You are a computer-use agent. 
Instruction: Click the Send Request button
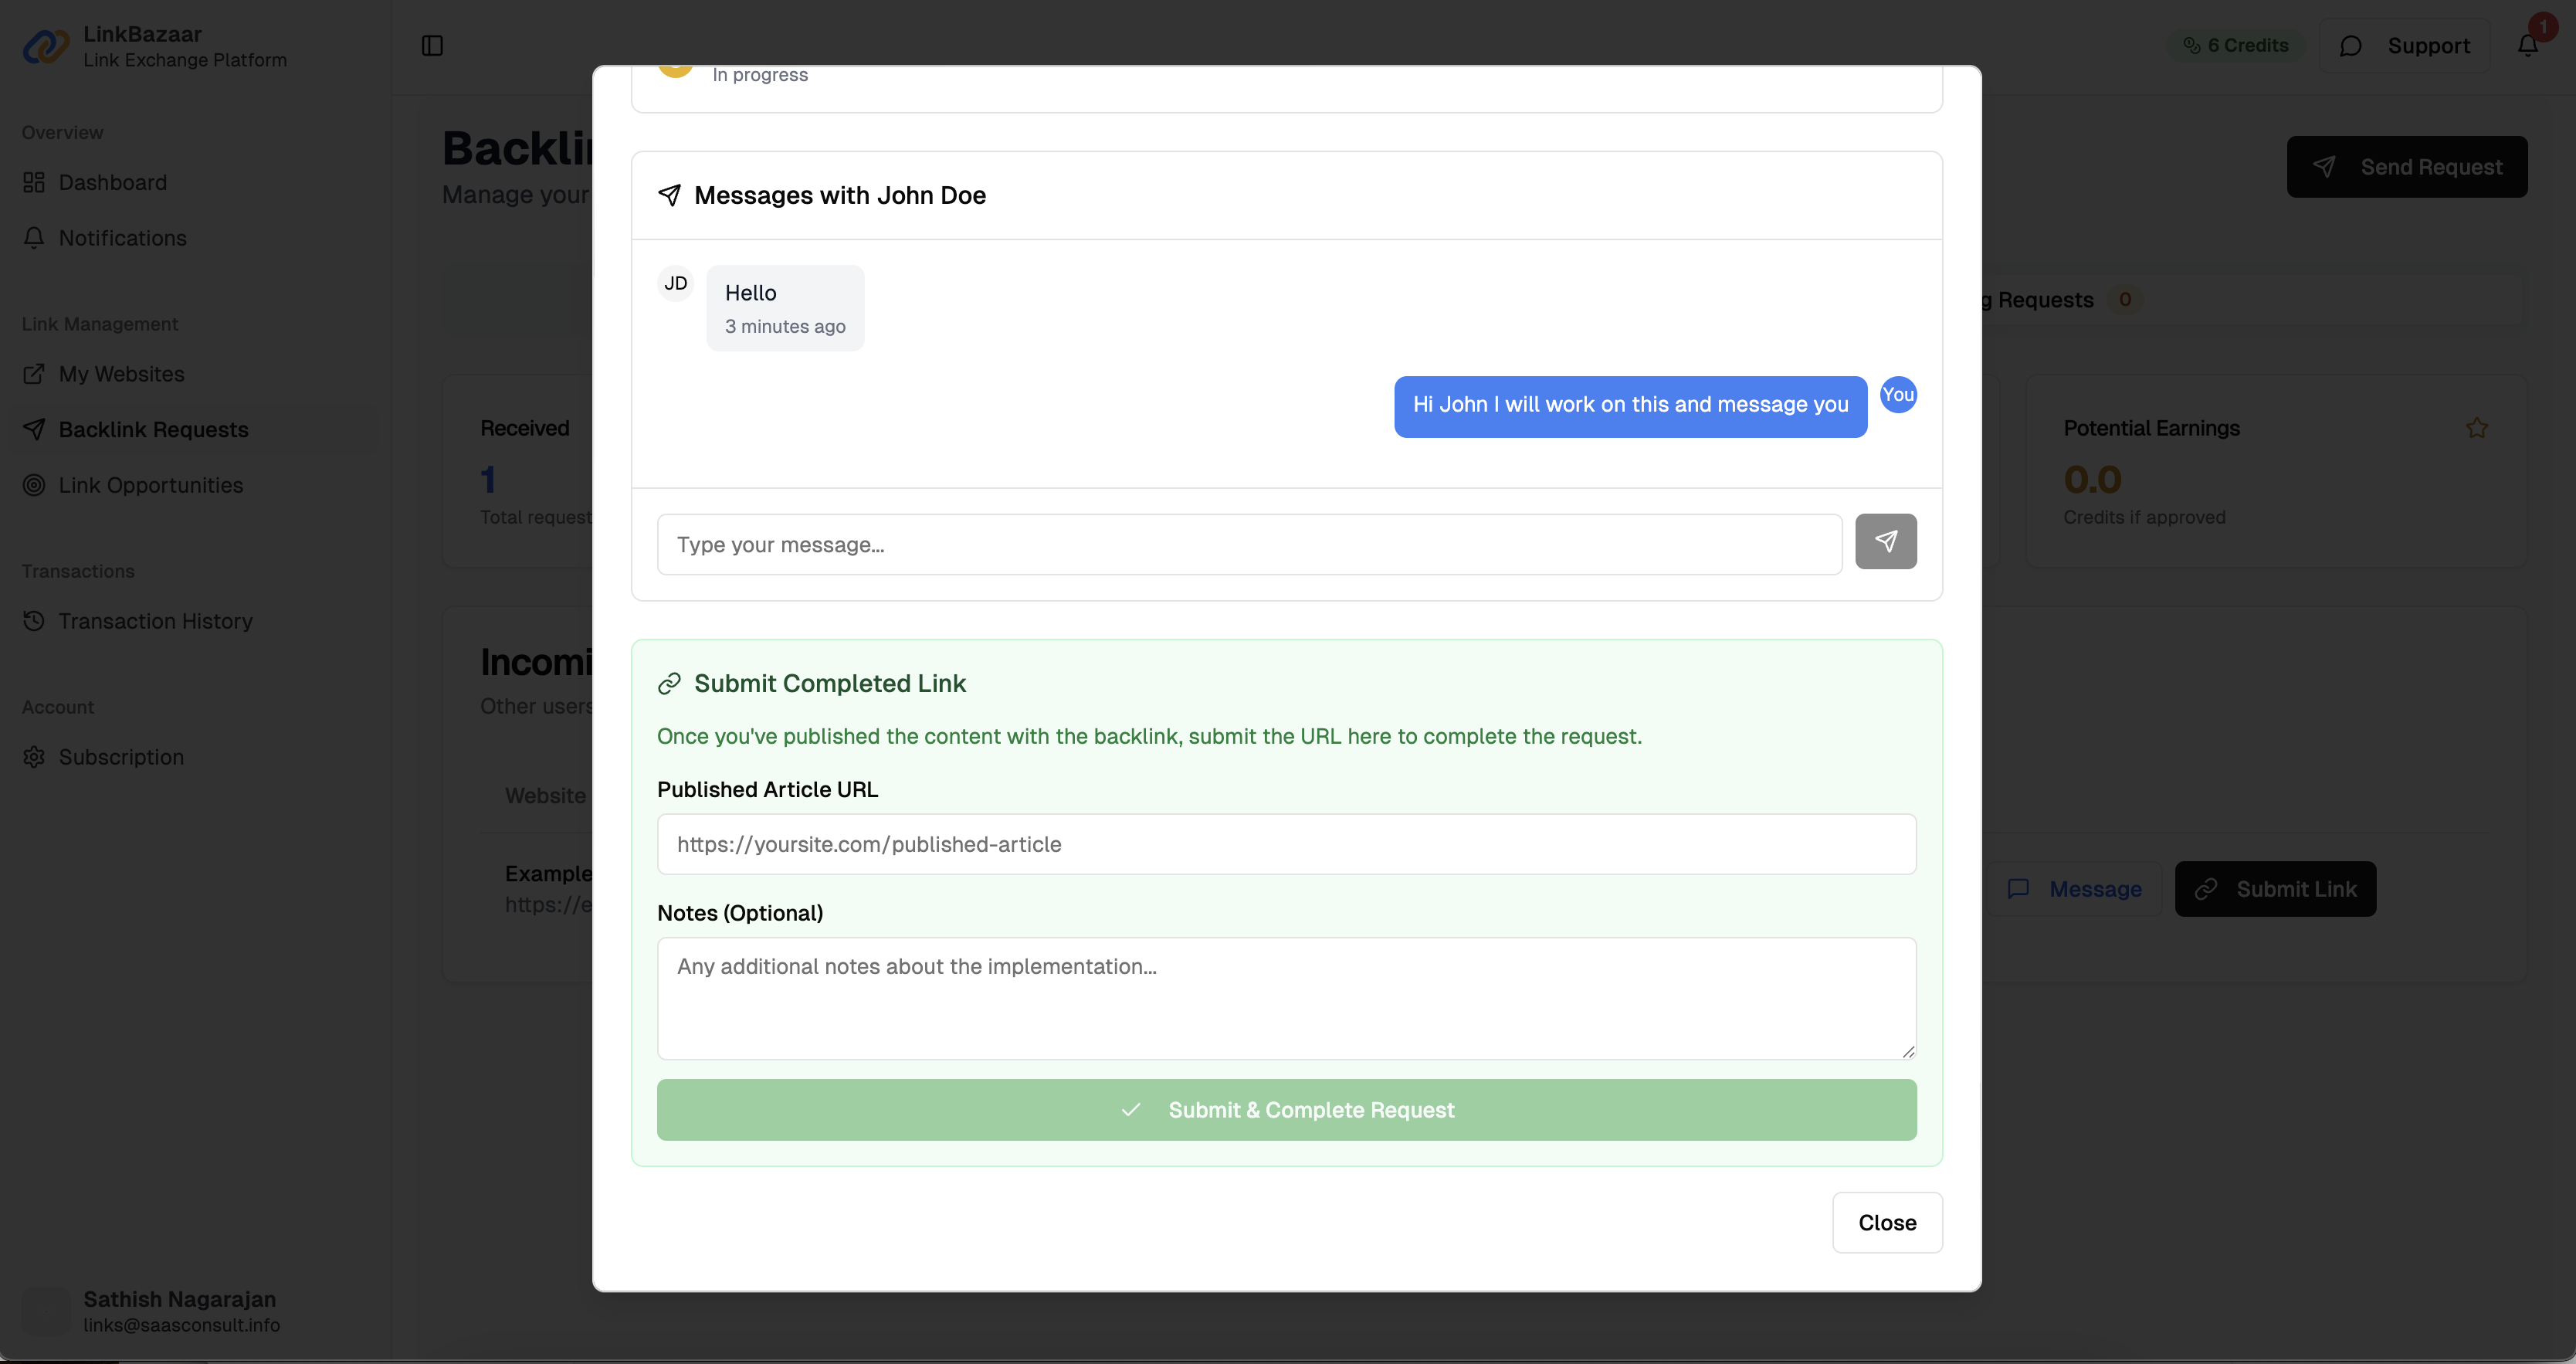(2407, 167)
